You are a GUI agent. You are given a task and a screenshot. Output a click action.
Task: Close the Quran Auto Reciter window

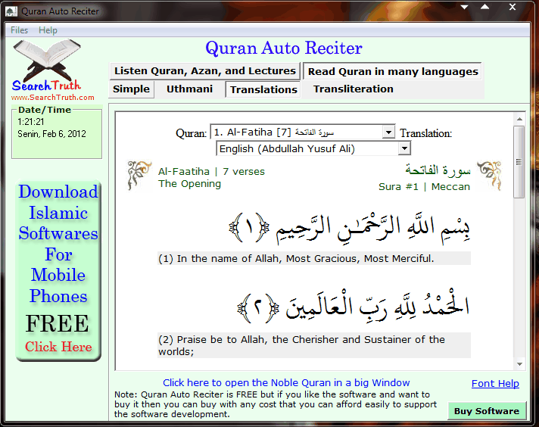coord(513,7)
